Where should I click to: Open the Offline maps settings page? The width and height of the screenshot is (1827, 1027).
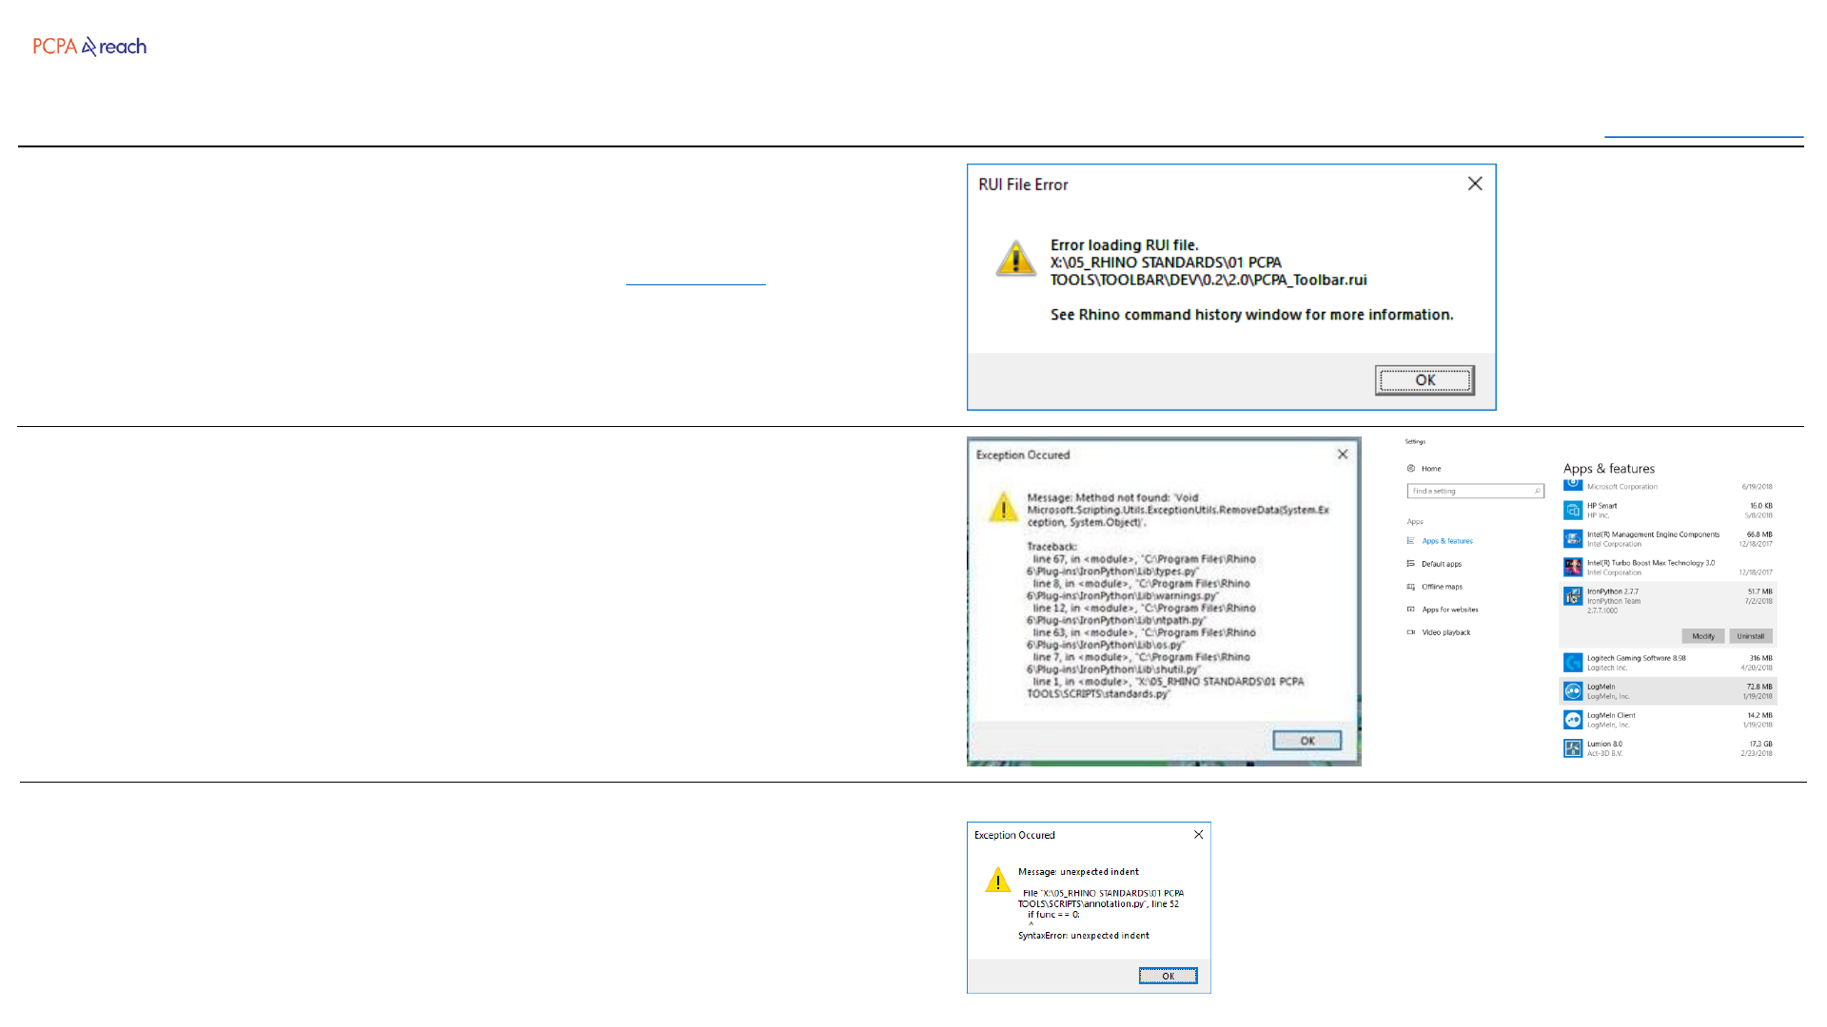tap(1442, 587)
